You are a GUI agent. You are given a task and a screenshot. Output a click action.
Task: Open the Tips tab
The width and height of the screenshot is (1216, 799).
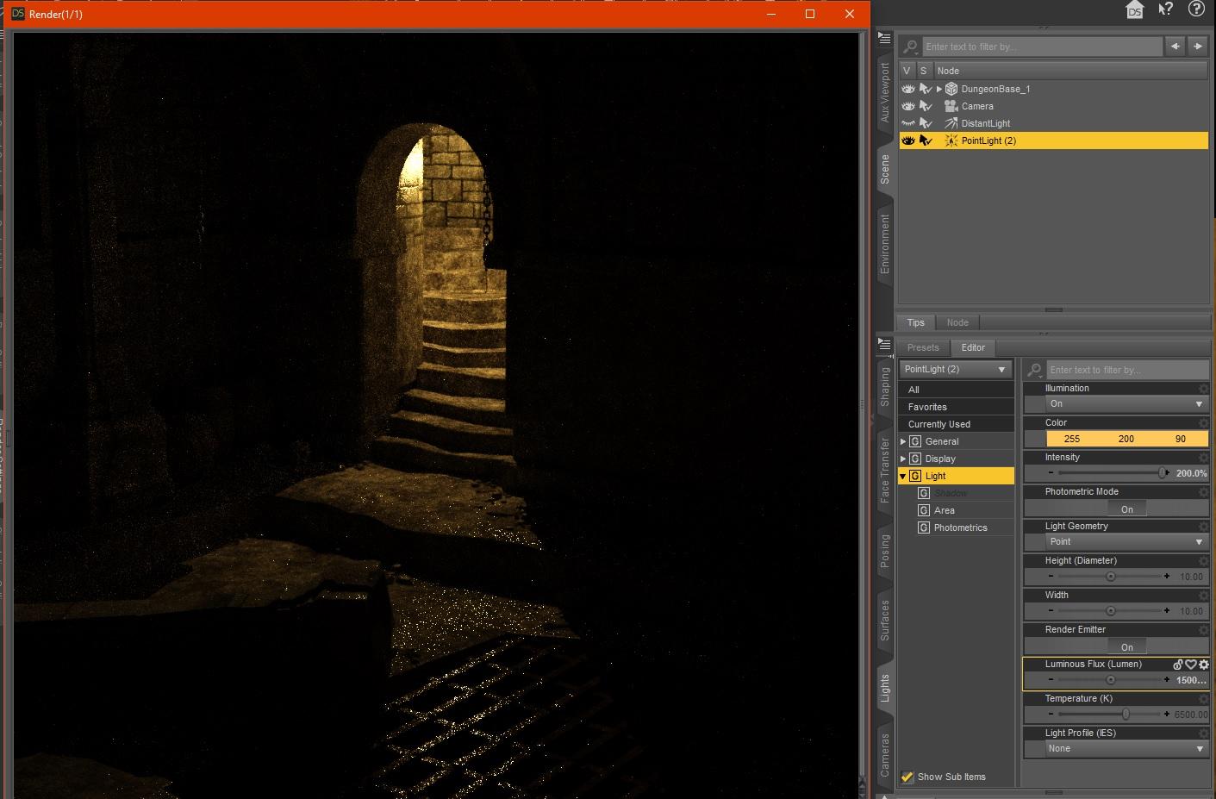tap(915, 322)
